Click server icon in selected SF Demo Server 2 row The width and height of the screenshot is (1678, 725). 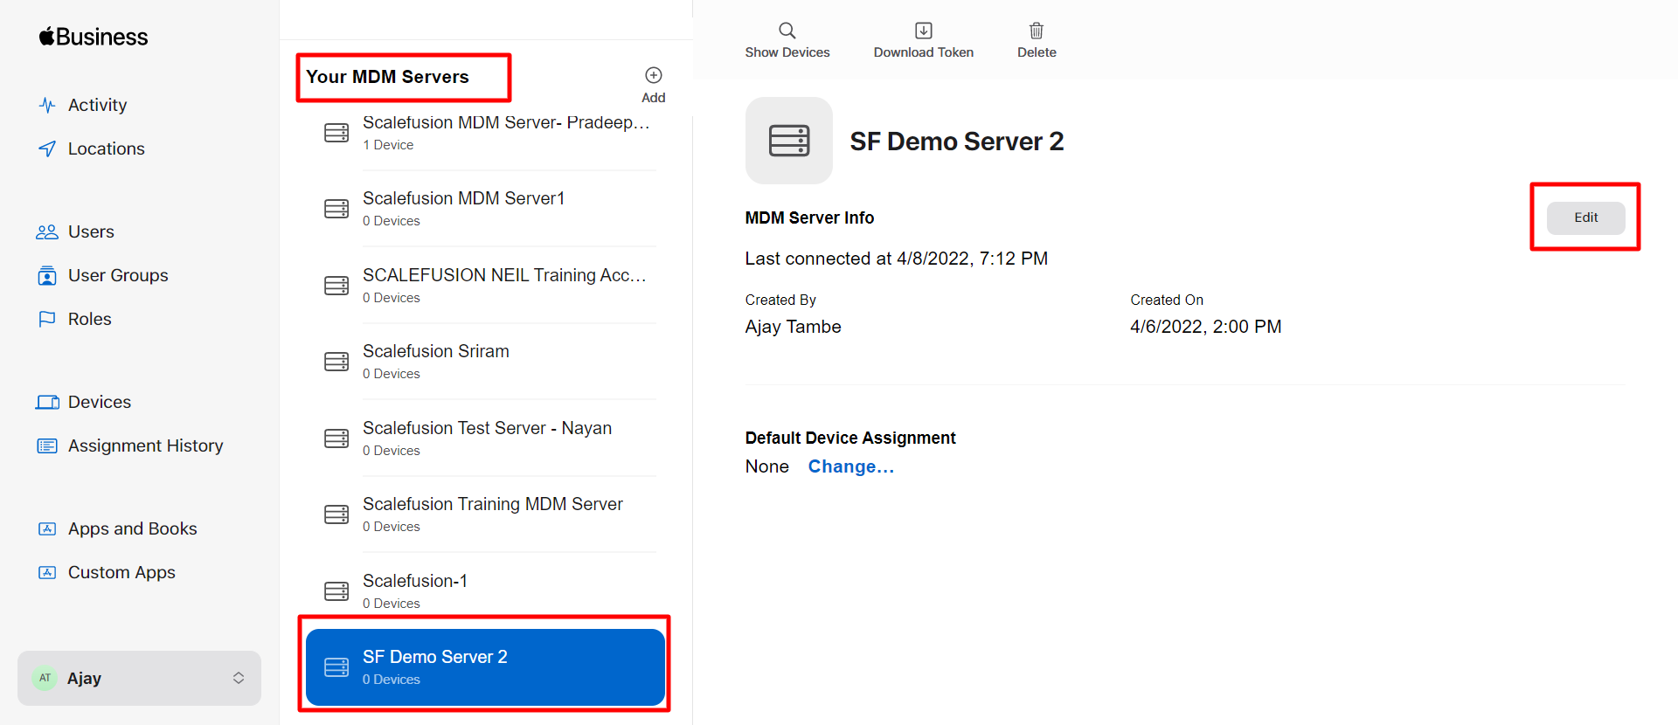click(x=336, y=667)
